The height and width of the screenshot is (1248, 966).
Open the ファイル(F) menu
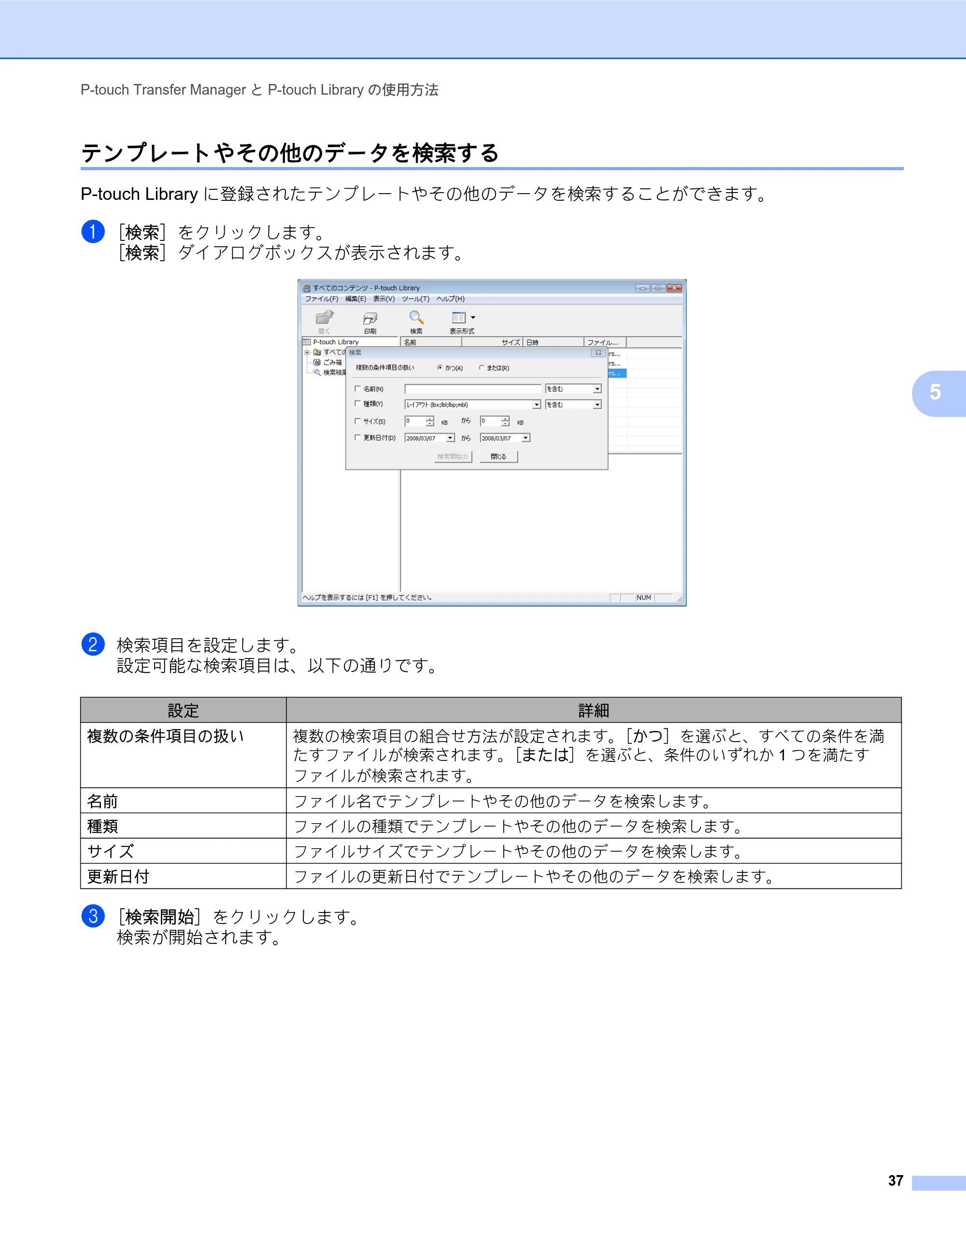pyautogui.click(x=321, y=299)
